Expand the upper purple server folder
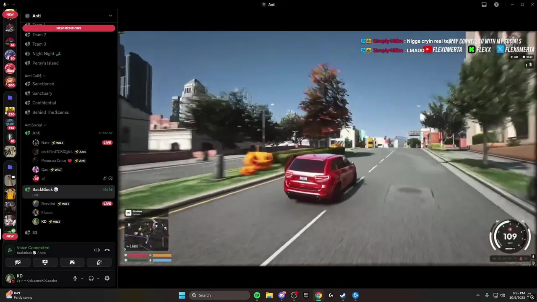 [10, 97]
